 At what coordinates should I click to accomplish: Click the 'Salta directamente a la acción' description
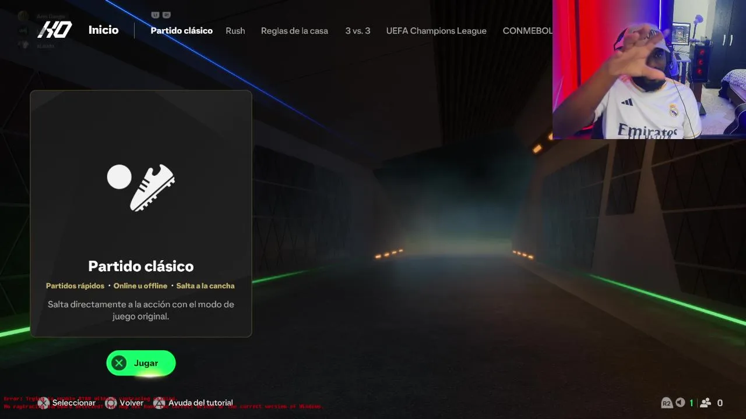click(141, 310)
